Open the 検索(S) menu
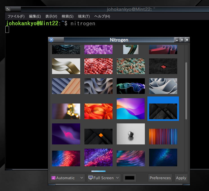209x191 pixels. 68,16
